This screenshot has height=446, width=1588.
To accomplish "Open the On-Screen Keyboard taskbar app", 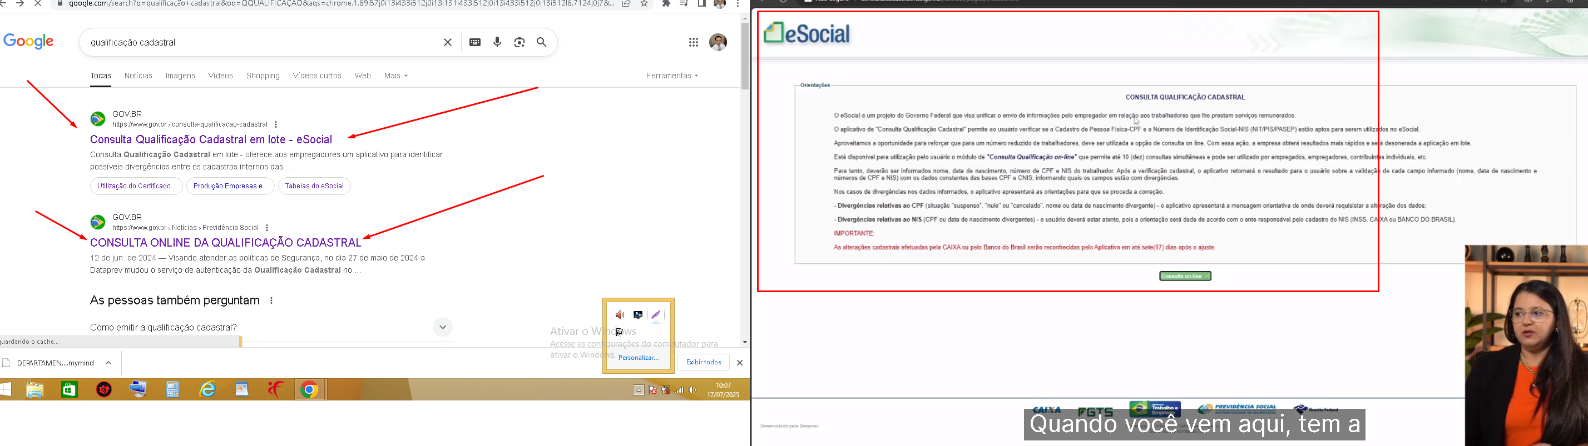I will [x=138, y=390].
